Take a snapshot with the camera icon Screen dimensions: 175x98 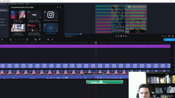pyautogui.click(x=173, y=36)
